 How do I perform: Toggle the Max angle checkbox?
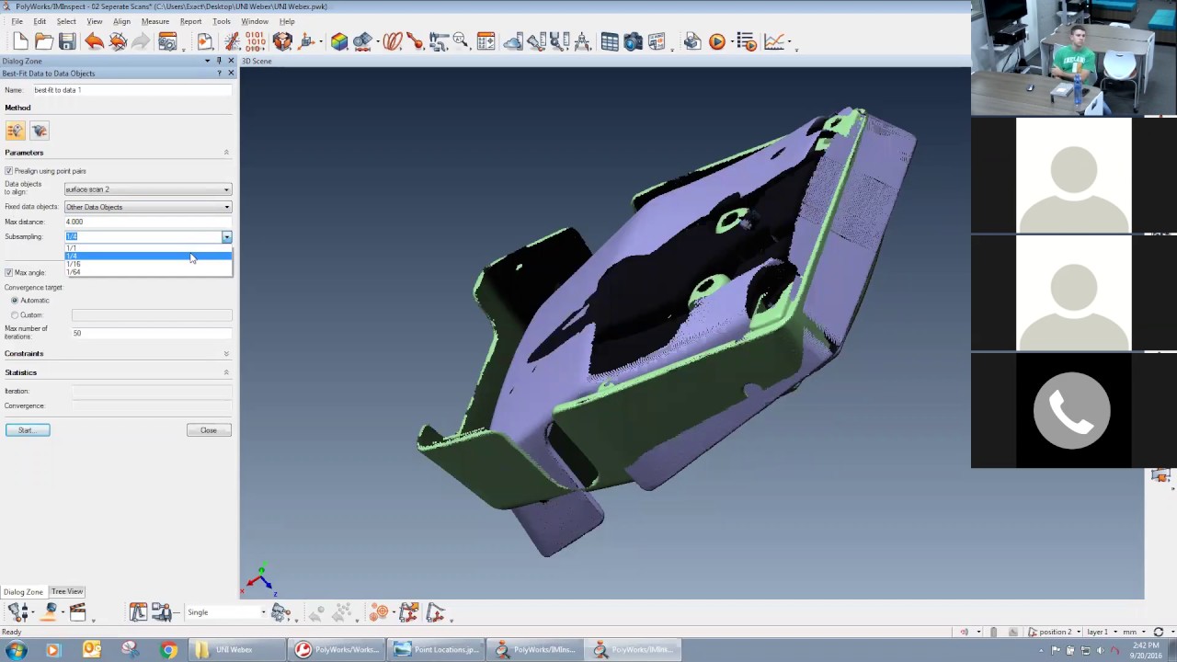tap(8, 272)
